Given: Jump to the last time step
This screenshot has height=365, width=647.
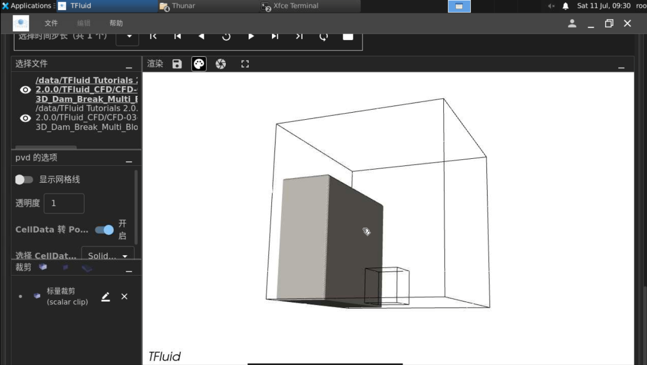Looking at the screenshot, I should pyautogui.click(x=299, y=37).
